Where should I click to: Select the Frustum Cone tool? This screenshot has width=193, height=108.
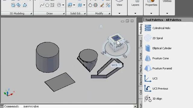pos(157,58)
